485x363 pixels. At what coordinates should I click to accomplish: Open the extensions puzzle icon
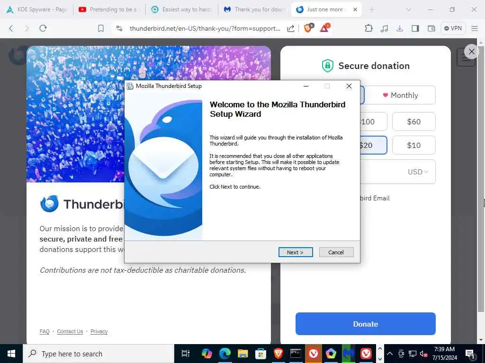[368, 28]
